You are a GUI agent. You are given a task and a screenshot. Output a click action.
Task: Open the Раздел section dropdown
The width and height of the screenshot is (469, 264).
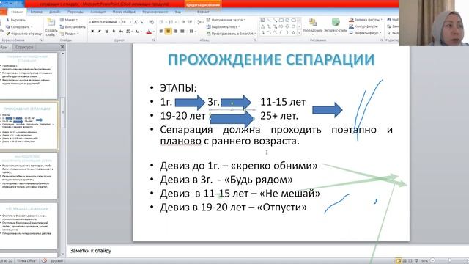coord(70,34)
